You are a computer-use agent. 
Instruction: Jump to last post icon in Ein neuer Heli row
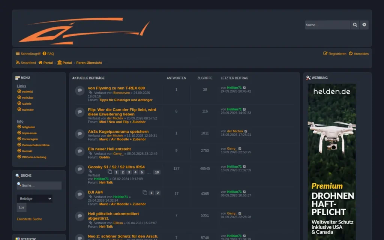point(240,148)
